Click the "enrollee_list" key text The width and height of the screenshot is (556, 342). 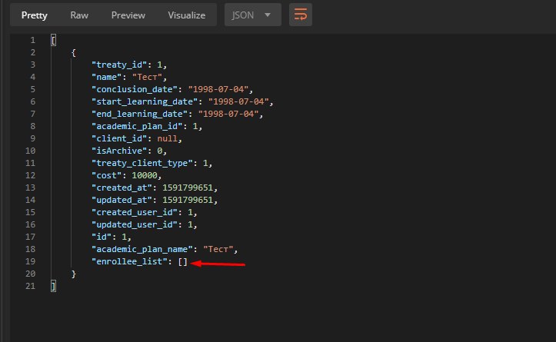pos(129,261)
